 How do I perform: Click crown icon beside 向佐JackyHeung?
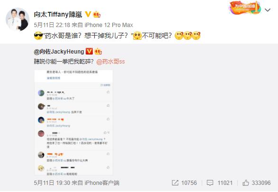98,51
